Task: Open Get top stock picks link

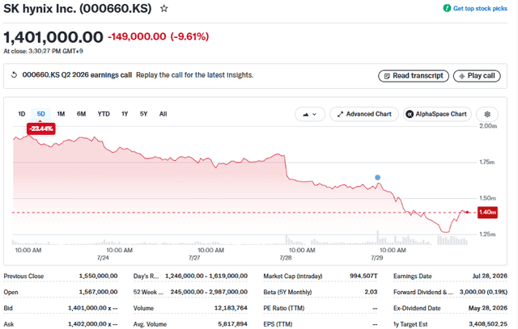Action: (x=475, y=8)
